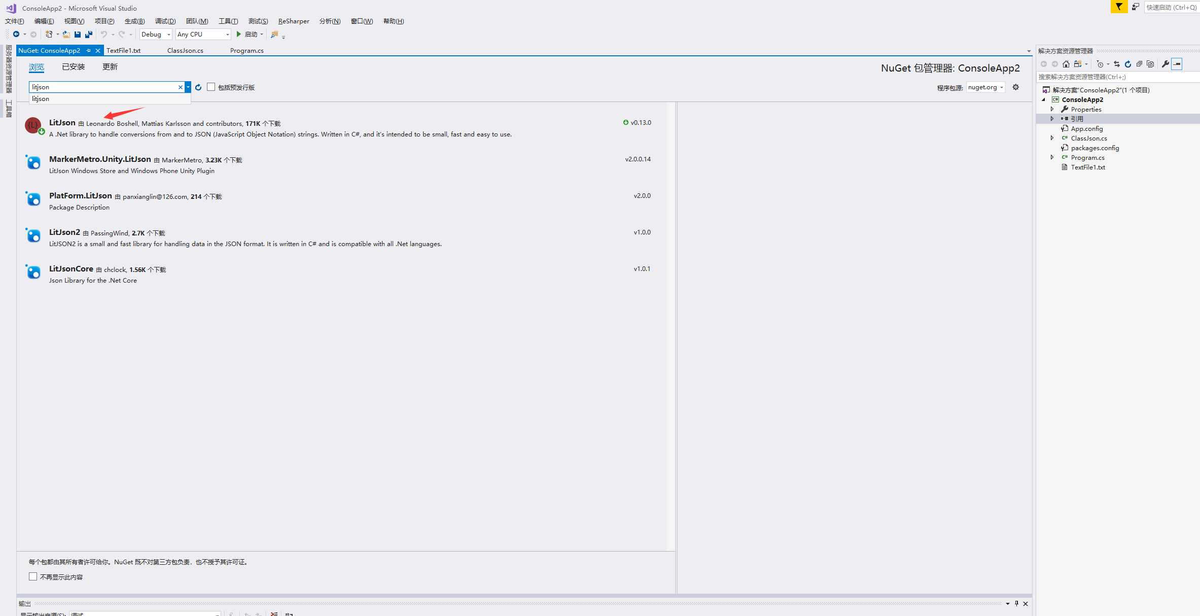
Task: Switch to the 已安装 tab
Action: [73, 67]
